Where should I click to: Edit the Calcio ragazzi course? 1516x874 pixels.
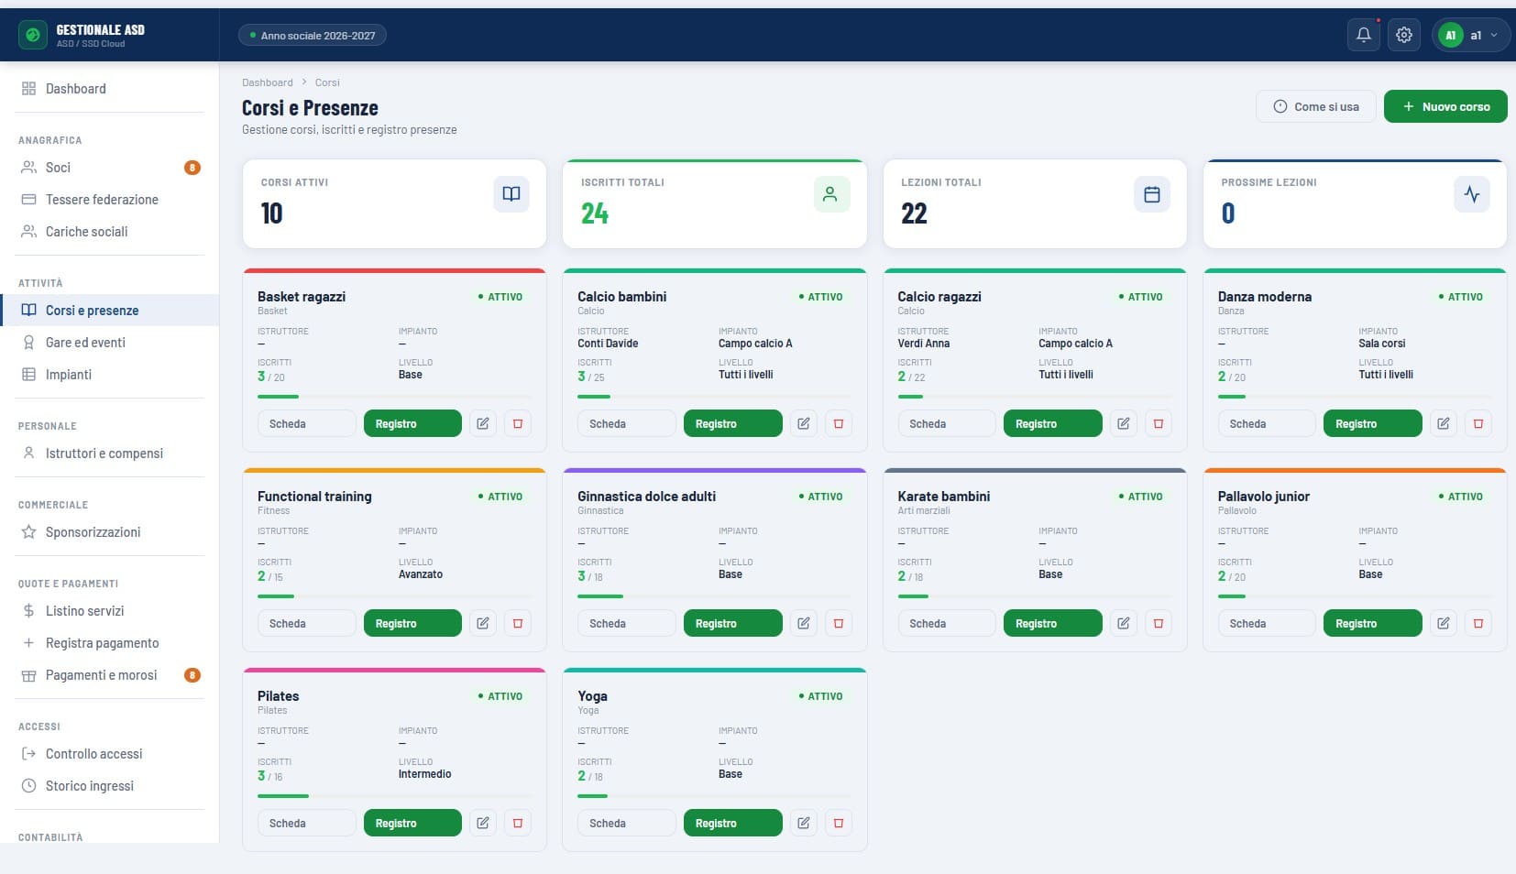coord(1124,423)
